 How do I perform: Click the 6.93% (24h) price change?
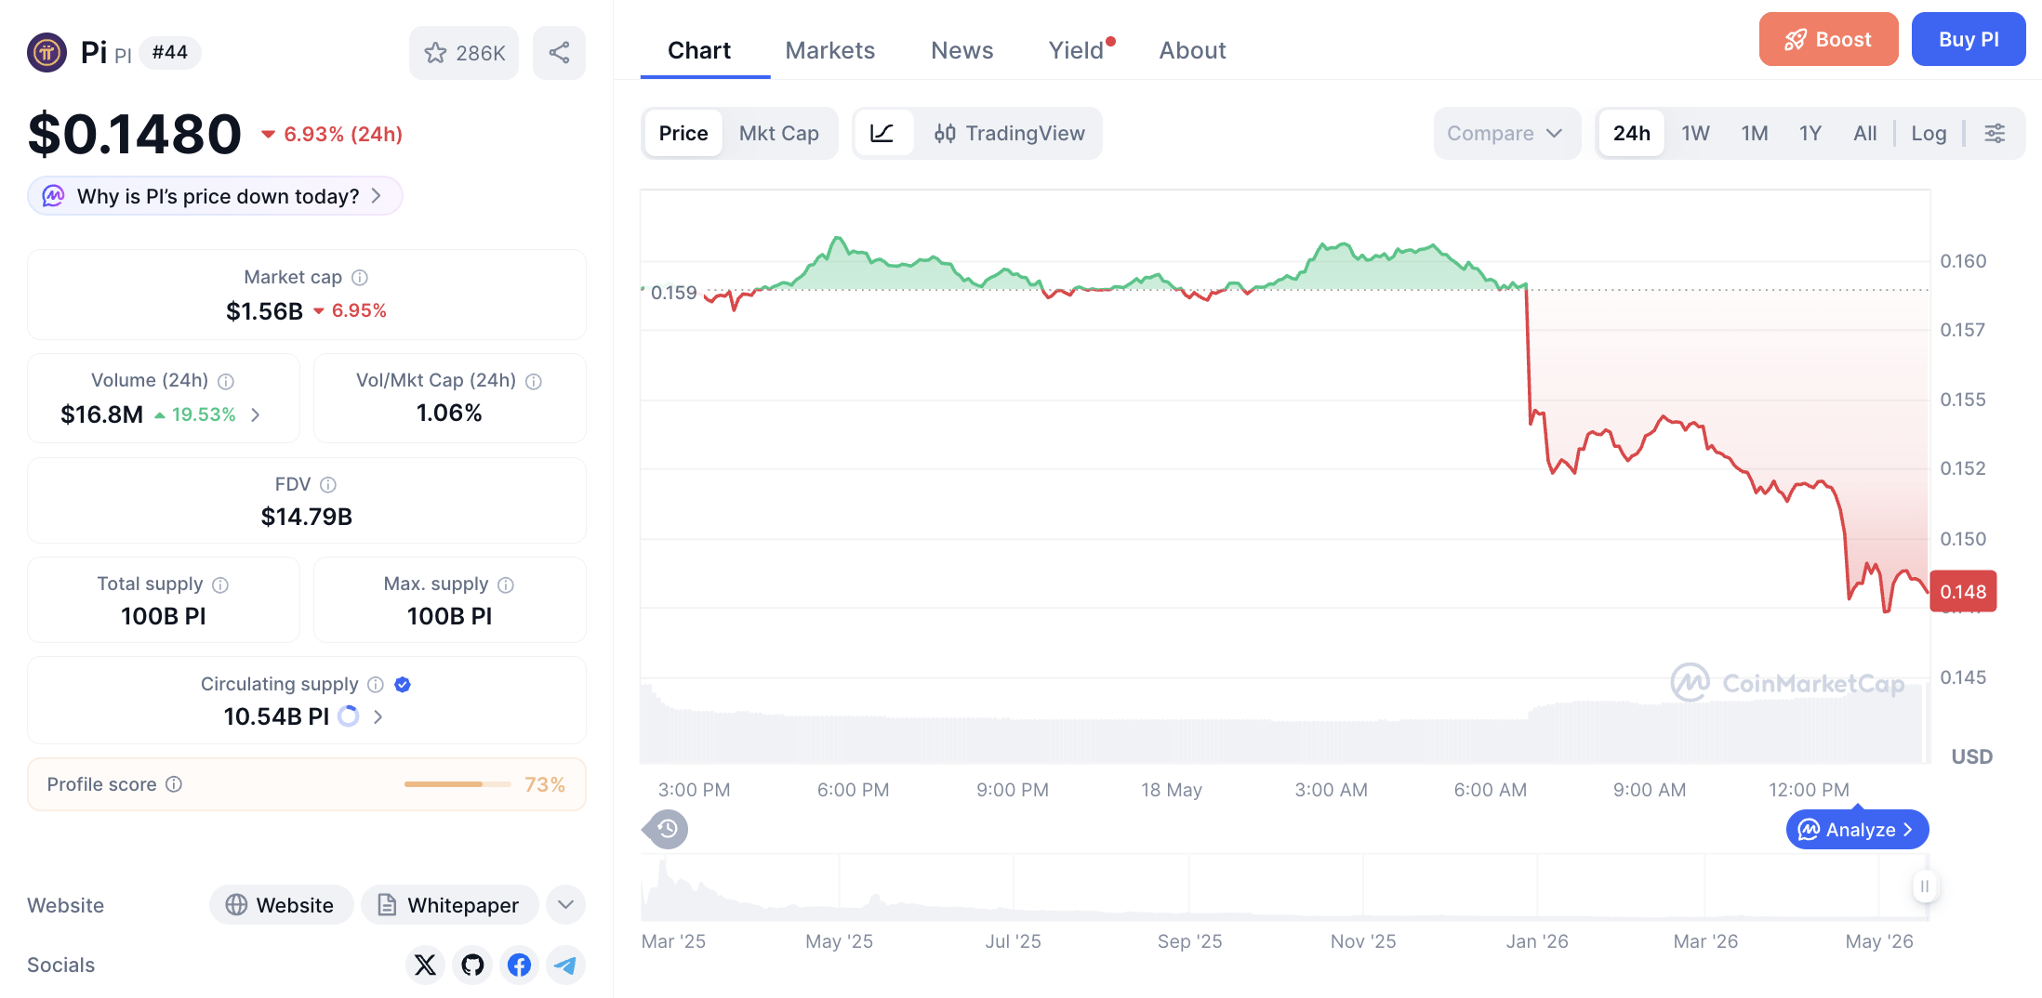(332, 134)
